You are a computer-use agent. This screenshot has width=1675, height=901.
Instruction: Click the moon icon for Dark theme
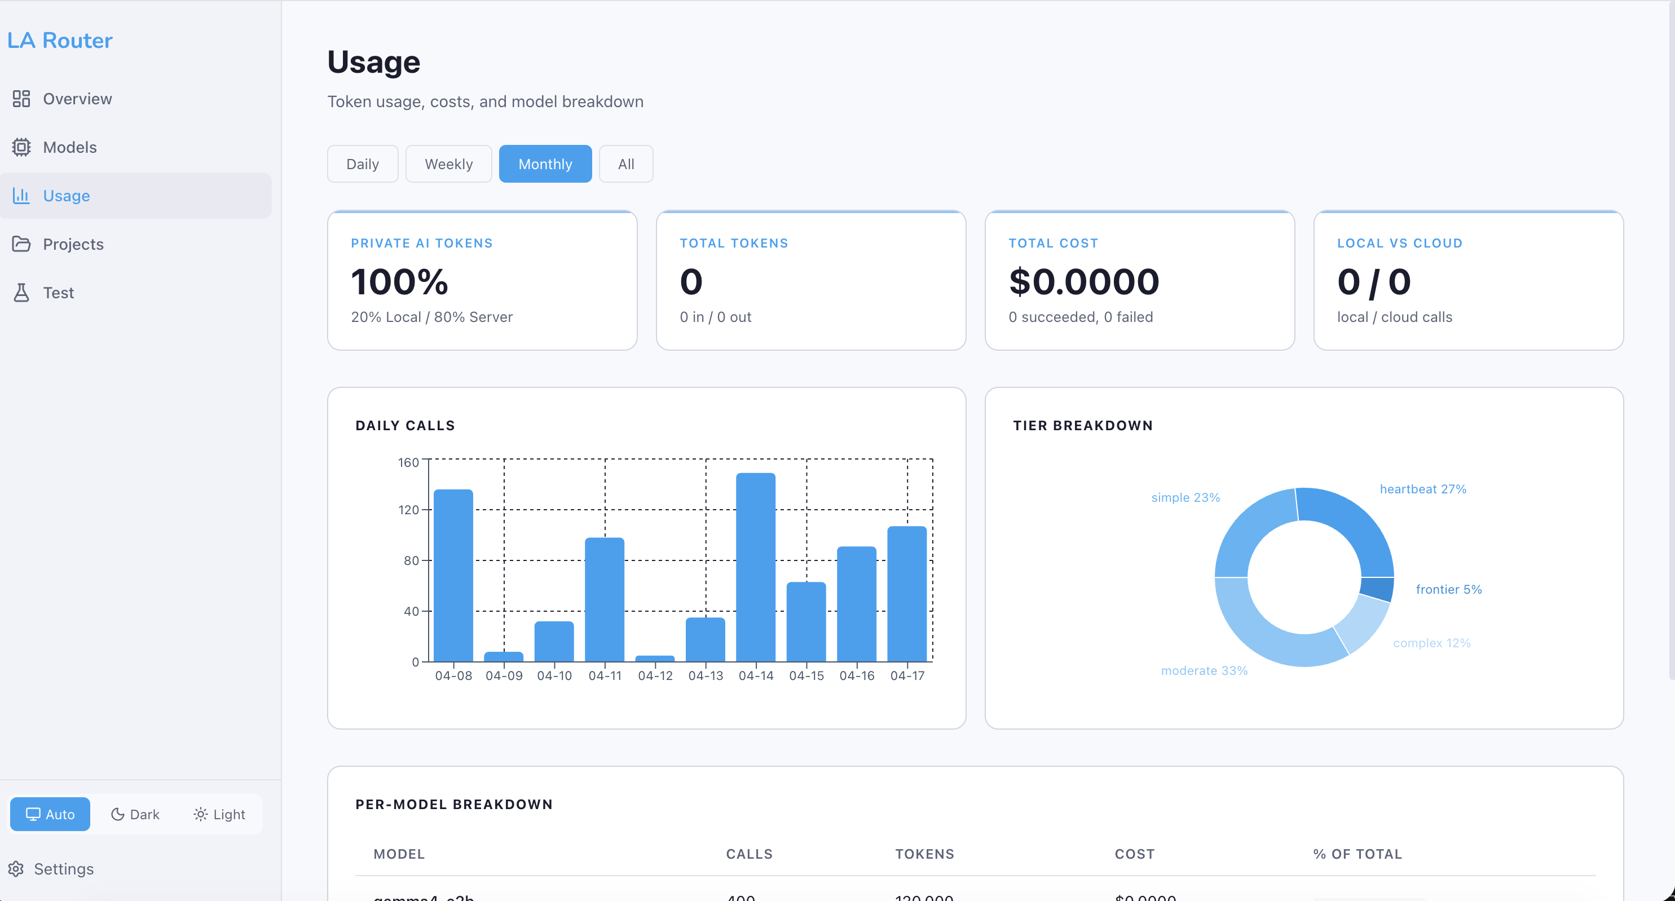pyautogui.click(x=118, y=814)
